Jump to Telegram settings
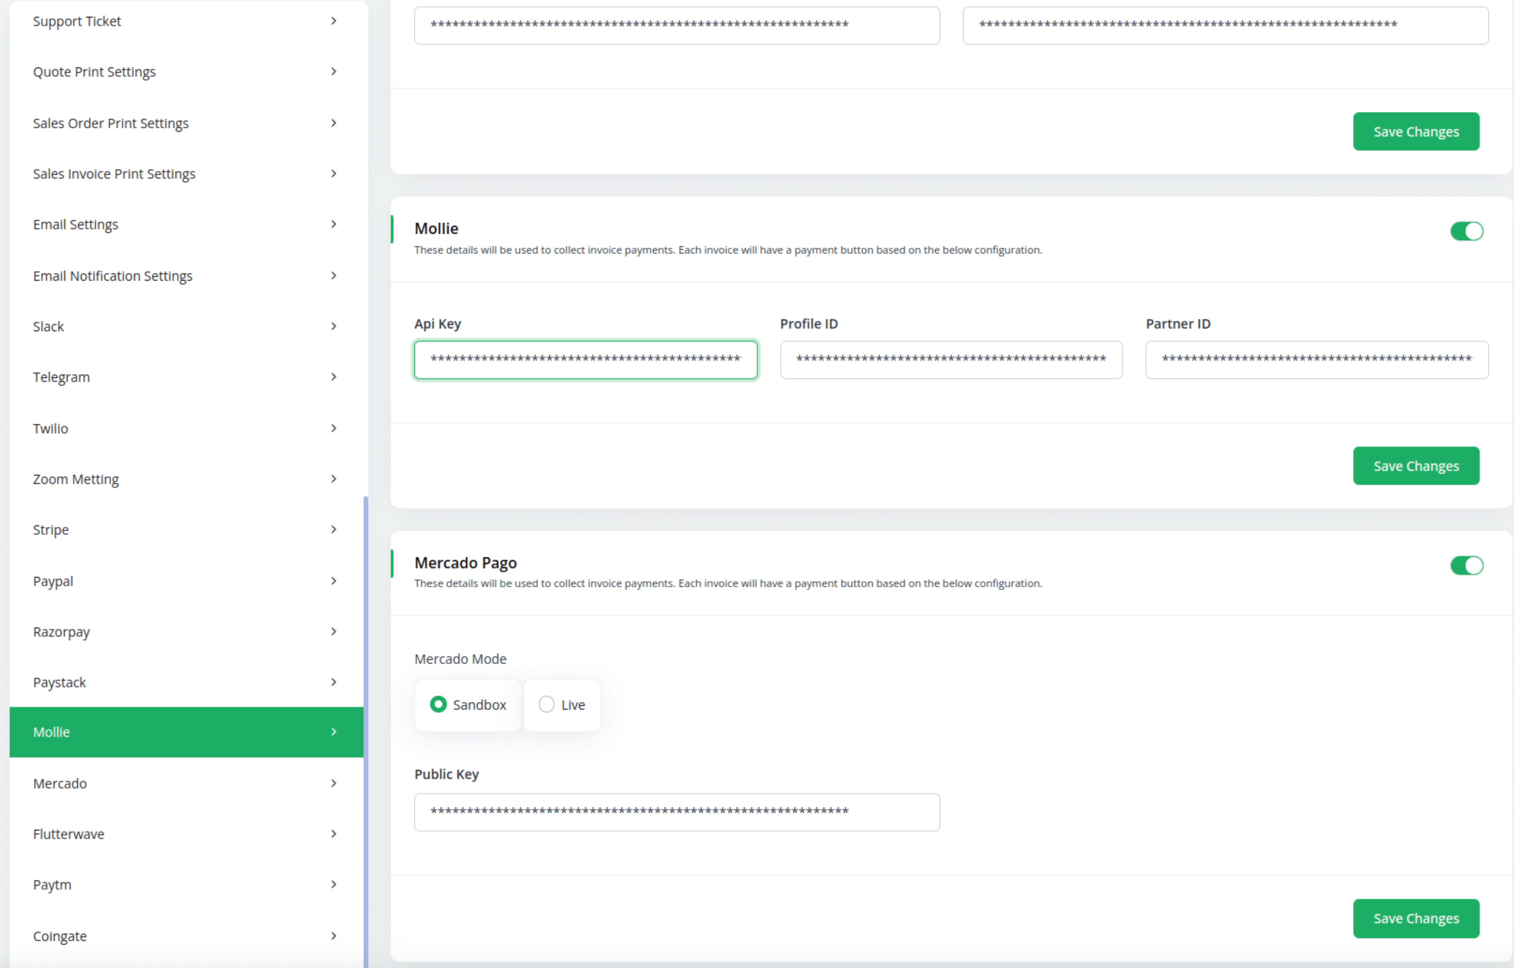 (187, 377)
